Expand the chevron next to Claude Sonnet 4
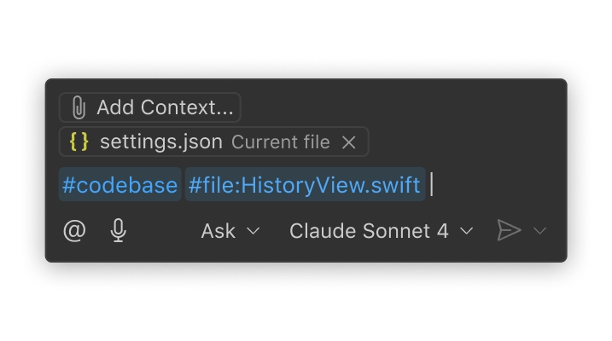 (466, 231)
